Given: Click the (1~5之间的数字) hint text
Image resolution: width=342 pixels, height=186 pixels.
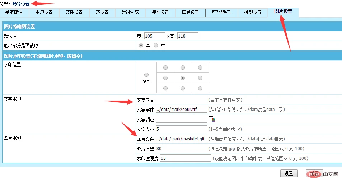Looking at the screenshot, I should (x=225, y=129).
